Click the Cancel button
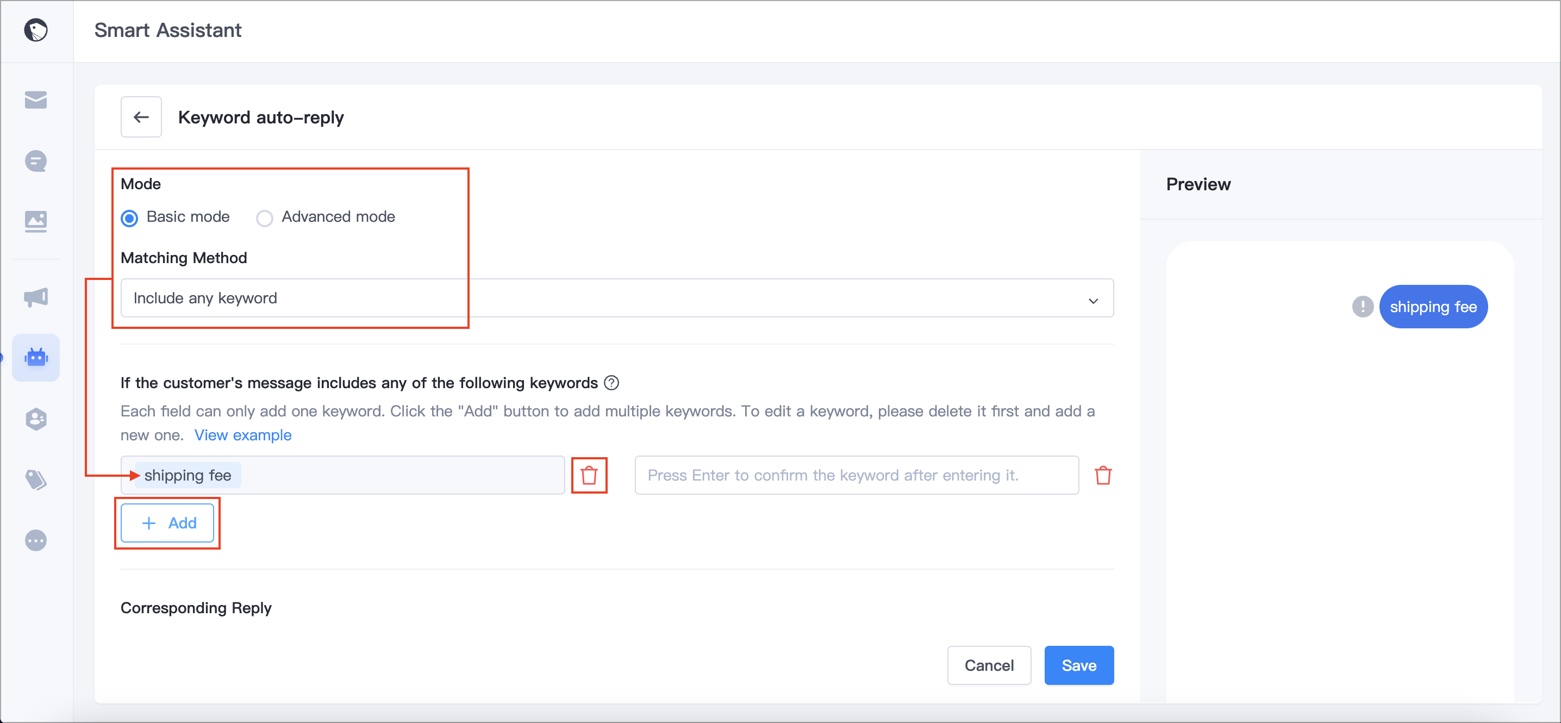1561x723 pixels. pos(989,665)
